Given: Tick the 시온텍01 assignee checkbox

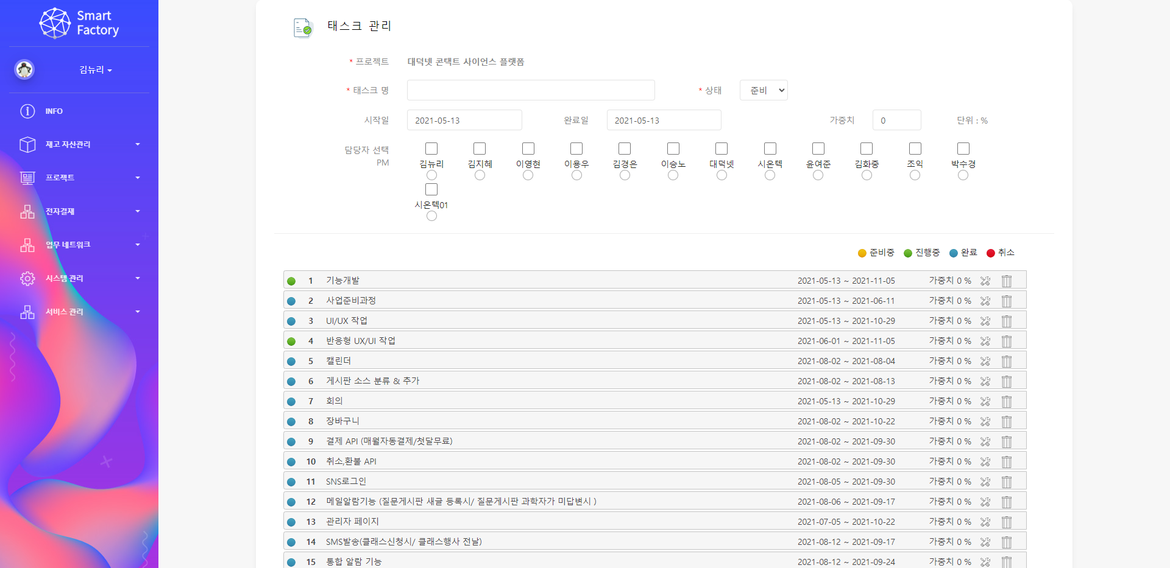Looking at the screenshot, I should point(431,189).
